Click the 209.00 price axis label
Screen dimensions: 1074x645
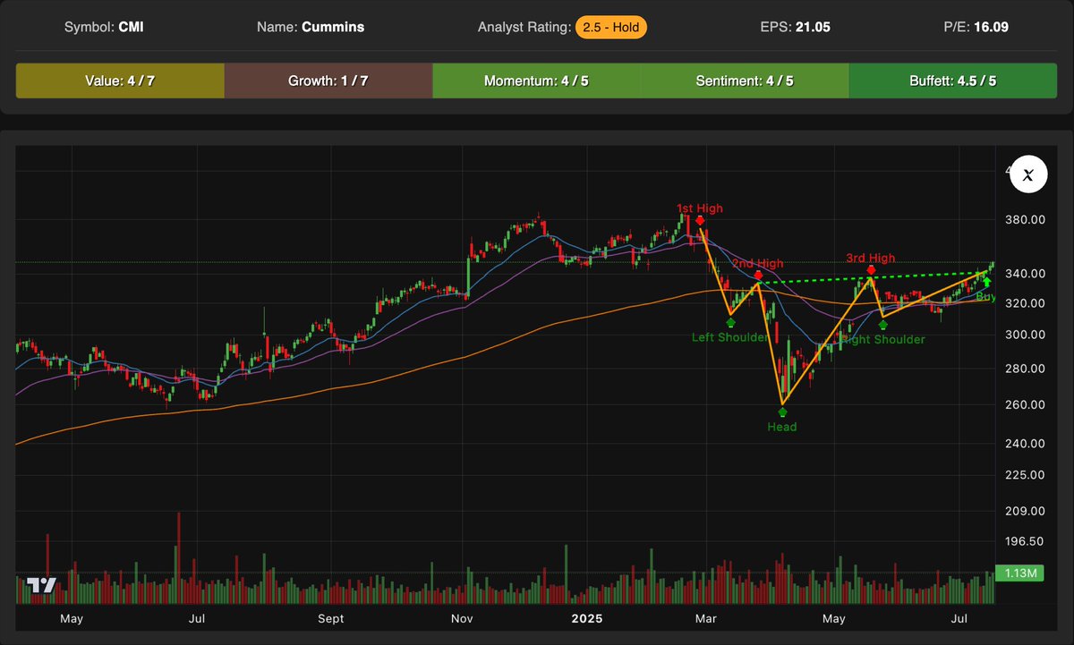pyautogui.click(x=1027, y=512)
